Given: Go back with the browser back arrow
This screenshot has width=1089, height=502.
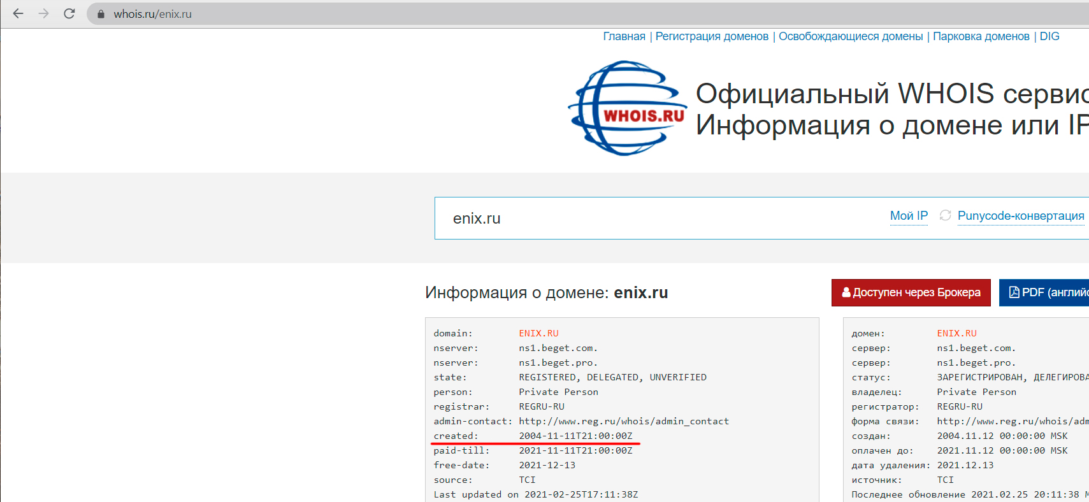Looking at the screenshot, I should 18,13.
